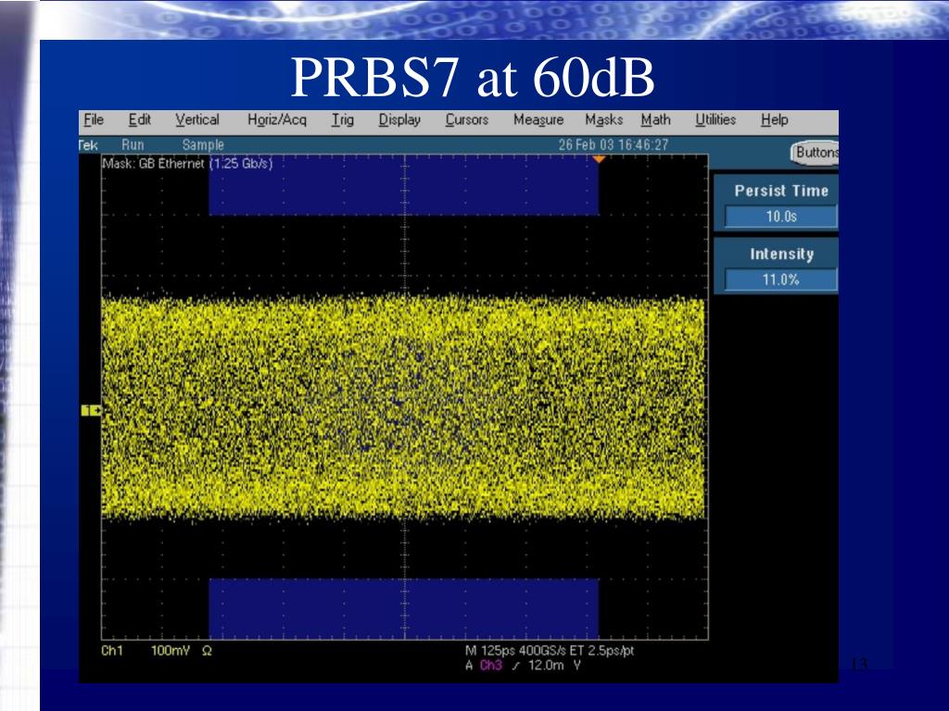Image resolution: width=949 pixels, height=711 pixels.
Task: Open the Trig menu
Action: [x=343, y=119]
